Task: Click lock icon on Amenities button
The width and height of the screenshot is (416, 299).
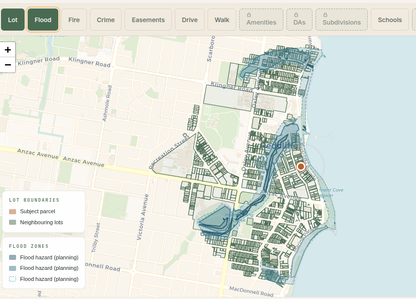Action: pyautogui.click(x=249, y=15)
